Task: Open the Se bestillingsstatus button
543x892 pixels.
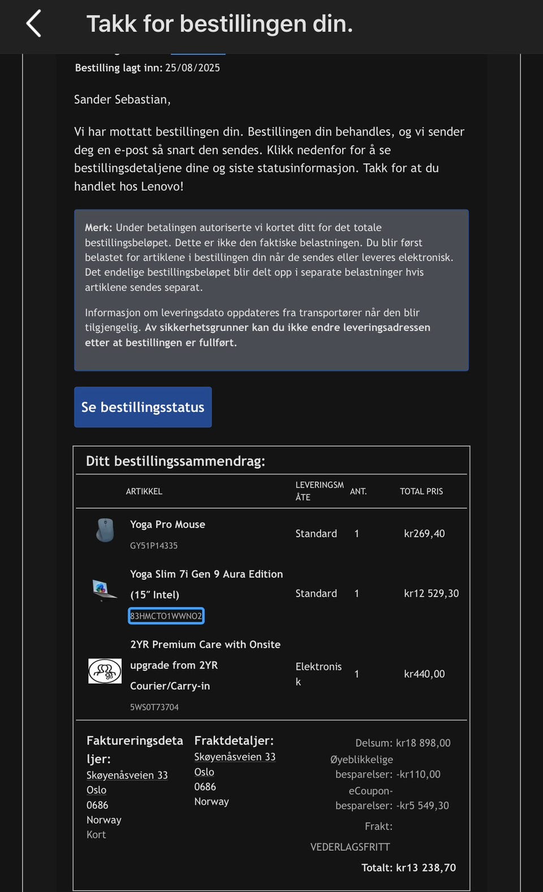Action: point(143,407)
